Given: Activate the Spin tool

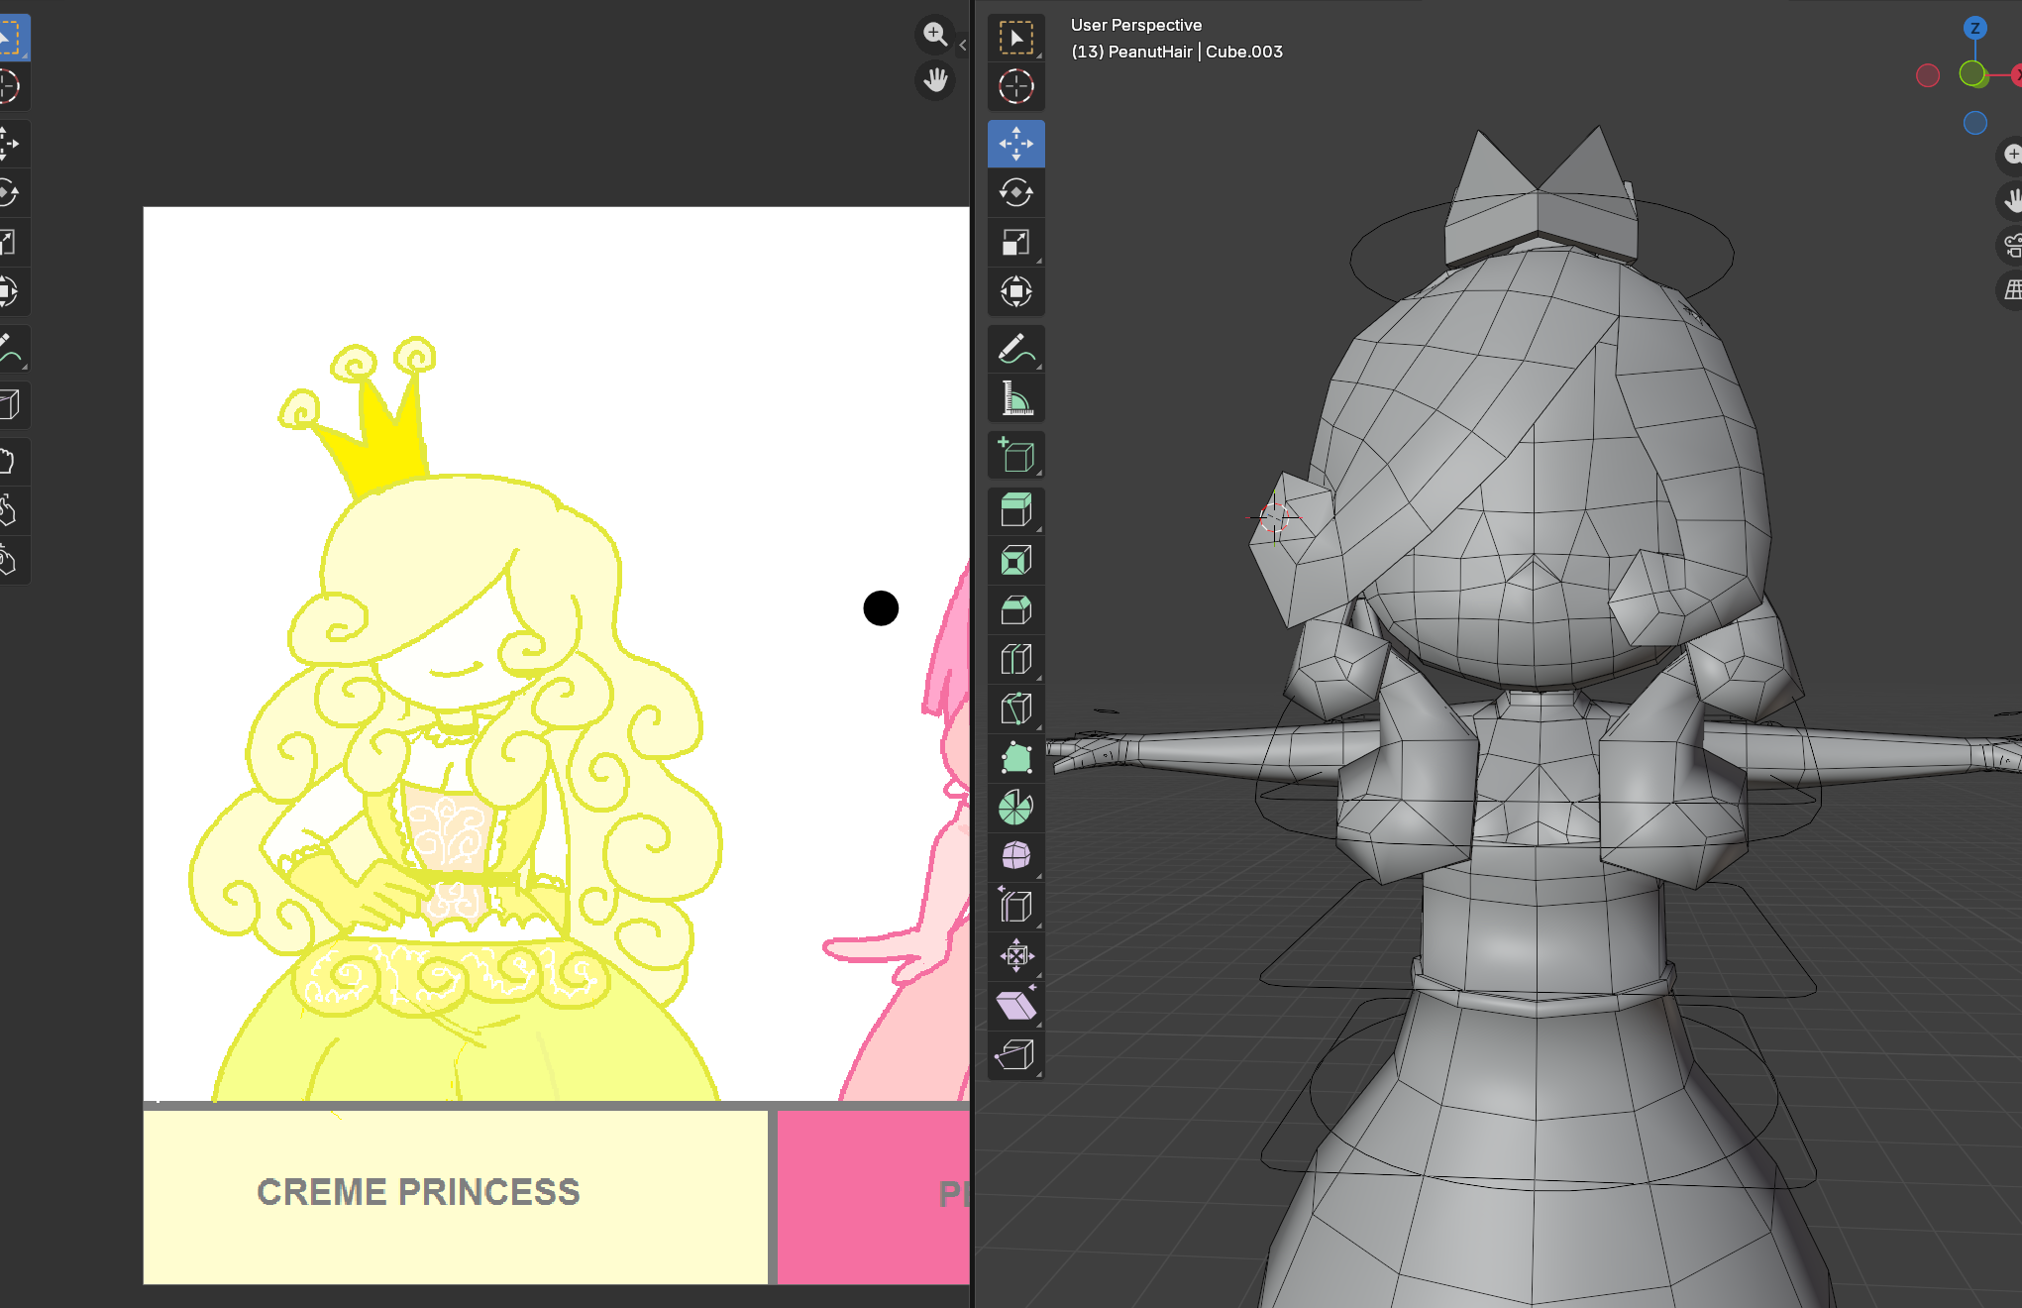Looking at the screenshot, I should (x=1015, y=808).
